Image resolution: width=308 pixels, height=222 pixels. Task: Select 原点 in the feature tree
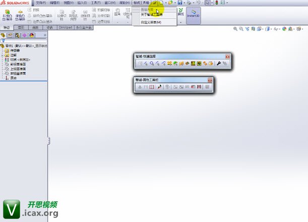(x=13, y=78)
